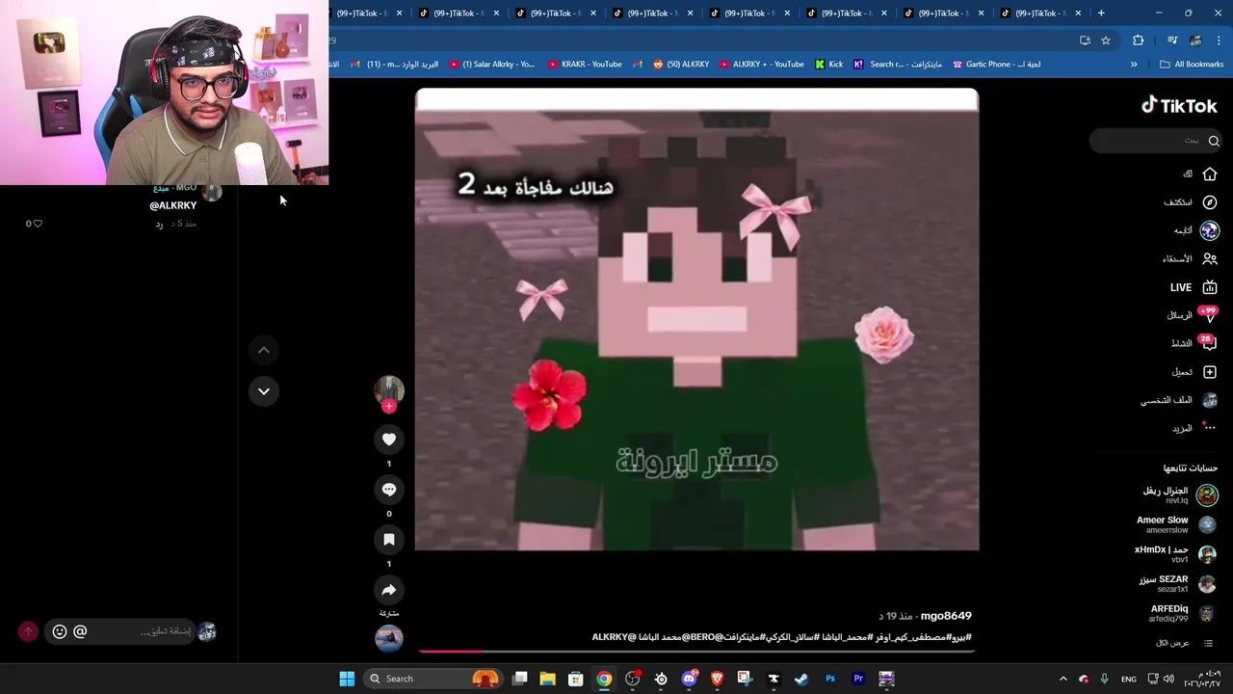Go to next video with down chevron
Viewport: 1233px width, 694px height.
[x=264, y=390]
